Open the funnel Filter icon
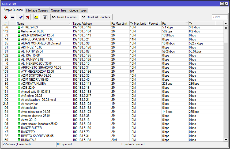The height and width of the screenshot is (149, 230). tap(45, 17)
